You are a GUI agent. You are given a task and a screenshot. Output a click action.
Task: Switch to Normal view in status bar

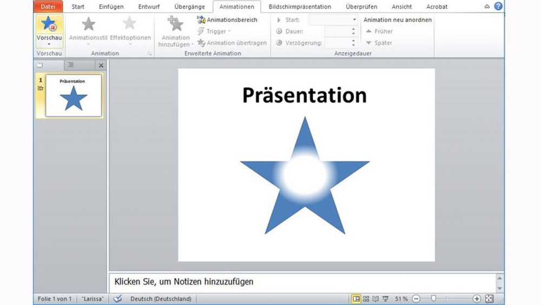pos(356,298)
